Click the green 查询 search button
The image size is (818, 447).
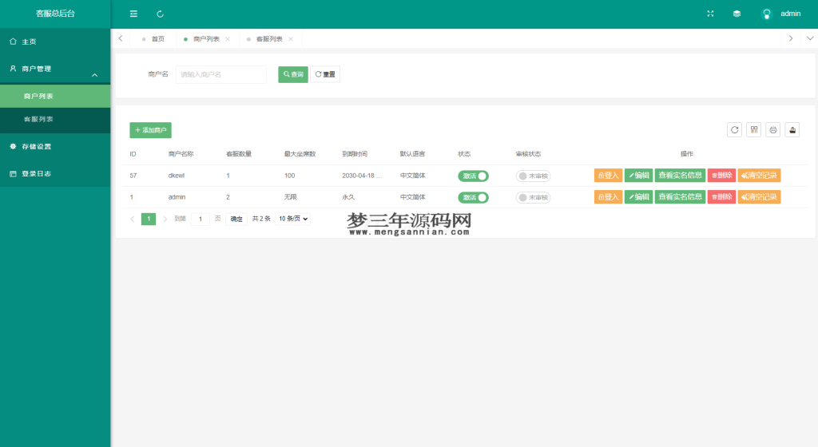(x=293, y=74)
